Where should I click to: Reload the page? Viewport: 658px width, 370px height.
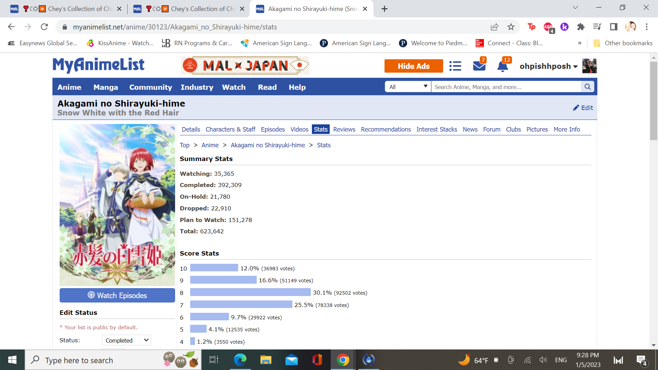(44, 27)
